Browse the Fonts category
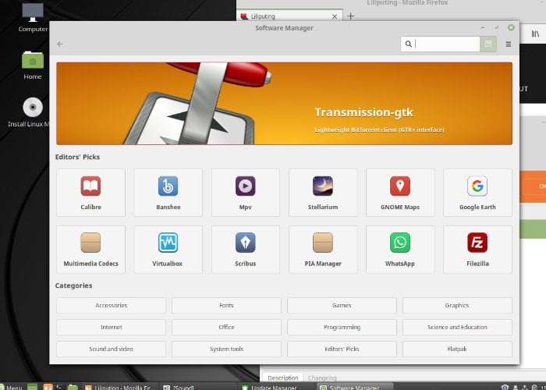Image resolution: width=546 pixels, height=390 pixels. (x=226, y=305)
